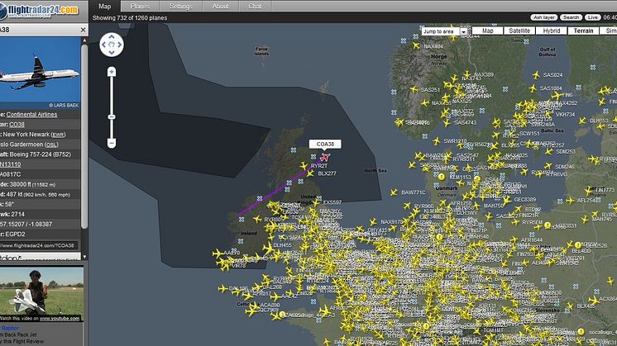Click the zoom out minus button
The width and height of the screenshot is (617, 346).
coord(112,143)
